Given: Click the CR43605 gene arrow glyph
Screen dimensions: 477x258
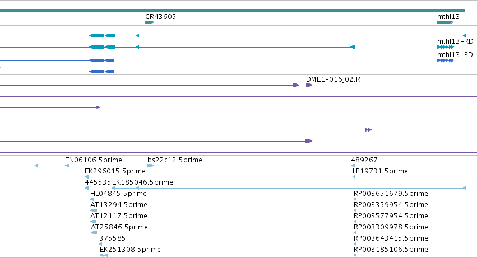Looking at the screenshot, I should pos(150,22).
